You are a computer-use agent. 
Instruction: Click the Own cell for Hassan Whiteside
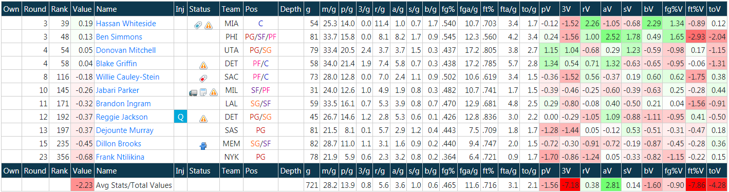tap(11, 24)
